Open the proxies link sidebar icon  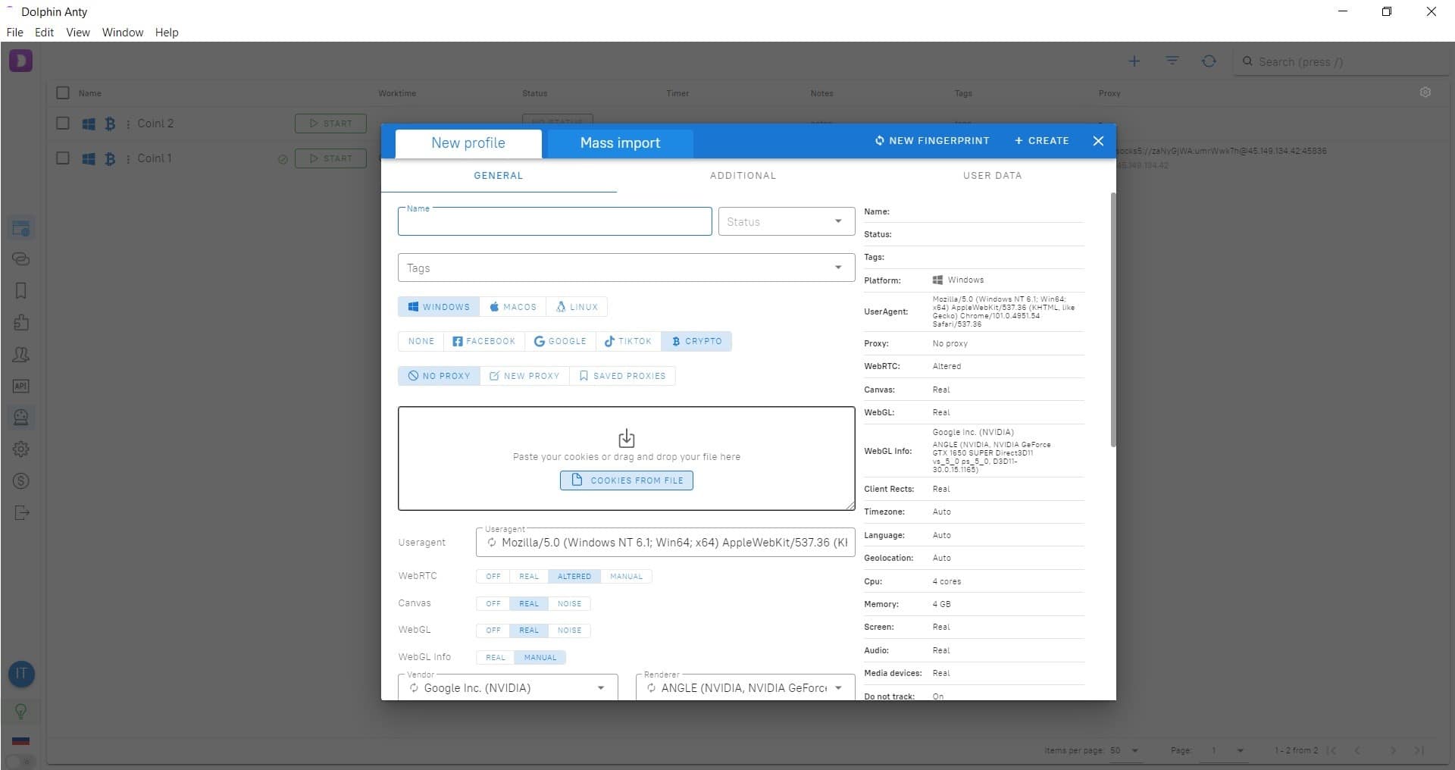[x=21, y=259]
